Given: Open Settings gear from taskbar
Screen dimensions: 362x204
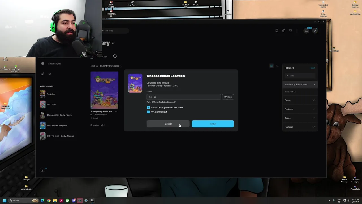Looking at the screenshot, I should click(86, 201).
